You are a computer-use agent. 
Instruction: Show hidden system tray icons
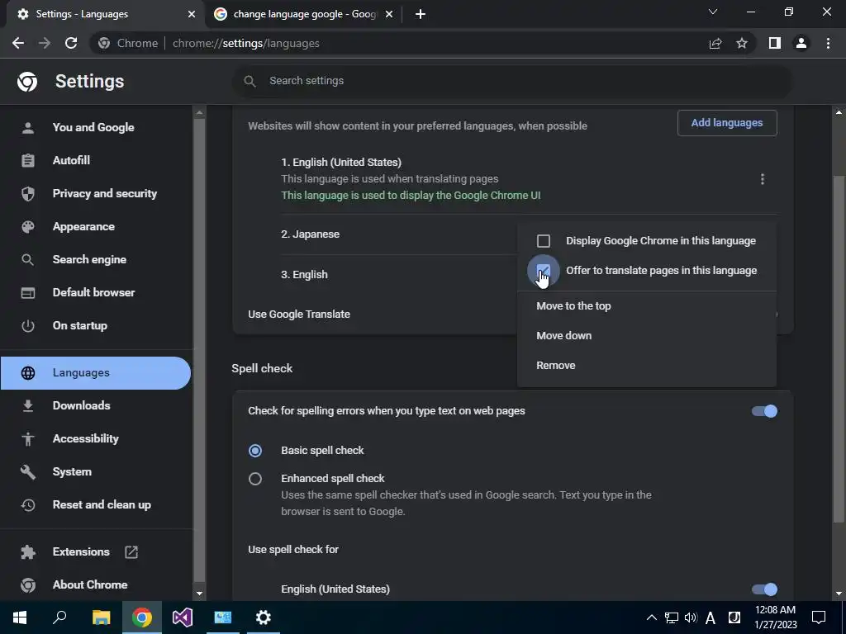click(x=652, y=617)
